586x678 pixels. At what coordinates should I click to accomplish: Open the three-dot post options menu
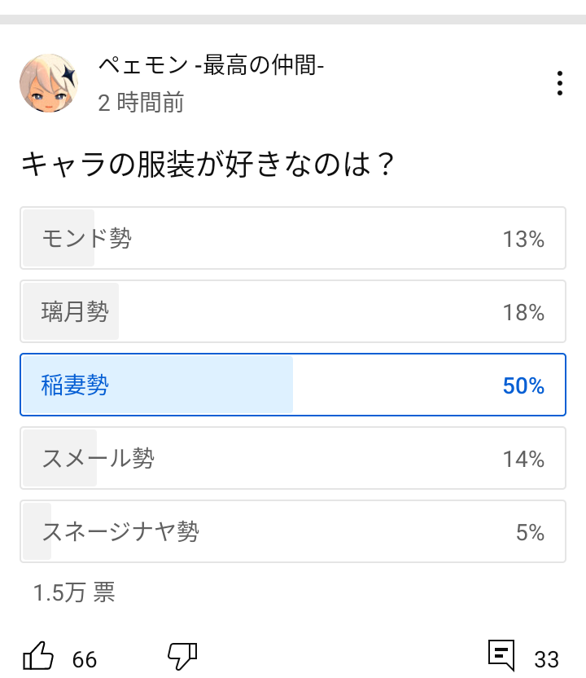point(560,84)
